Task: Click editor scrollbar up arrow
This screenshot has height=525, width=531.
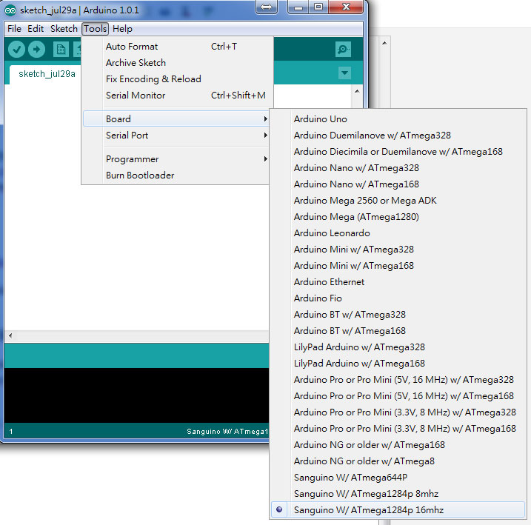Action: (357, 91)
